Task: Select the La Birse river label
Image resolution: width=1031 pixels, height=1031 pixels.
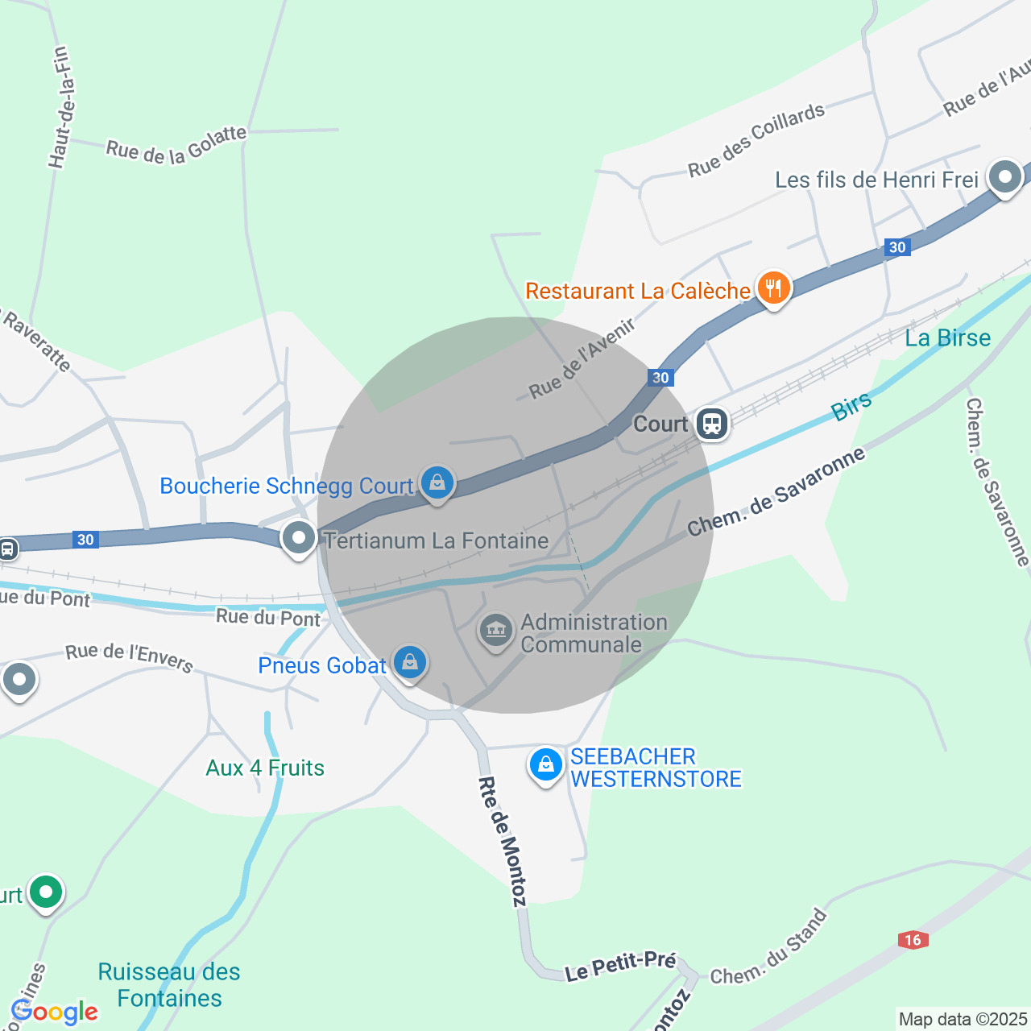Action: pyautogui.click(x=947, y=337)
